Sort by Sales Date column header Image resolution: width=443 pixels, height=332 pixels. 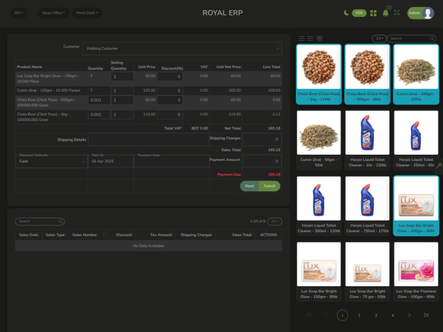click(x=28, y=235)
